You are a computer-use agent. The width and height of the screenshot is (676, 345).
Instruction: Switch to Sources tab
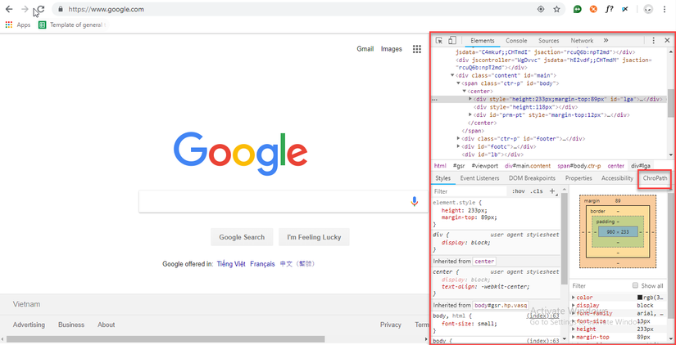[x=548, y=40]
